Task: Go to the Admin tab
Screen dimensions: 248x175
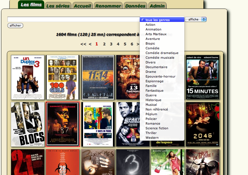Action: click(157, 6)
